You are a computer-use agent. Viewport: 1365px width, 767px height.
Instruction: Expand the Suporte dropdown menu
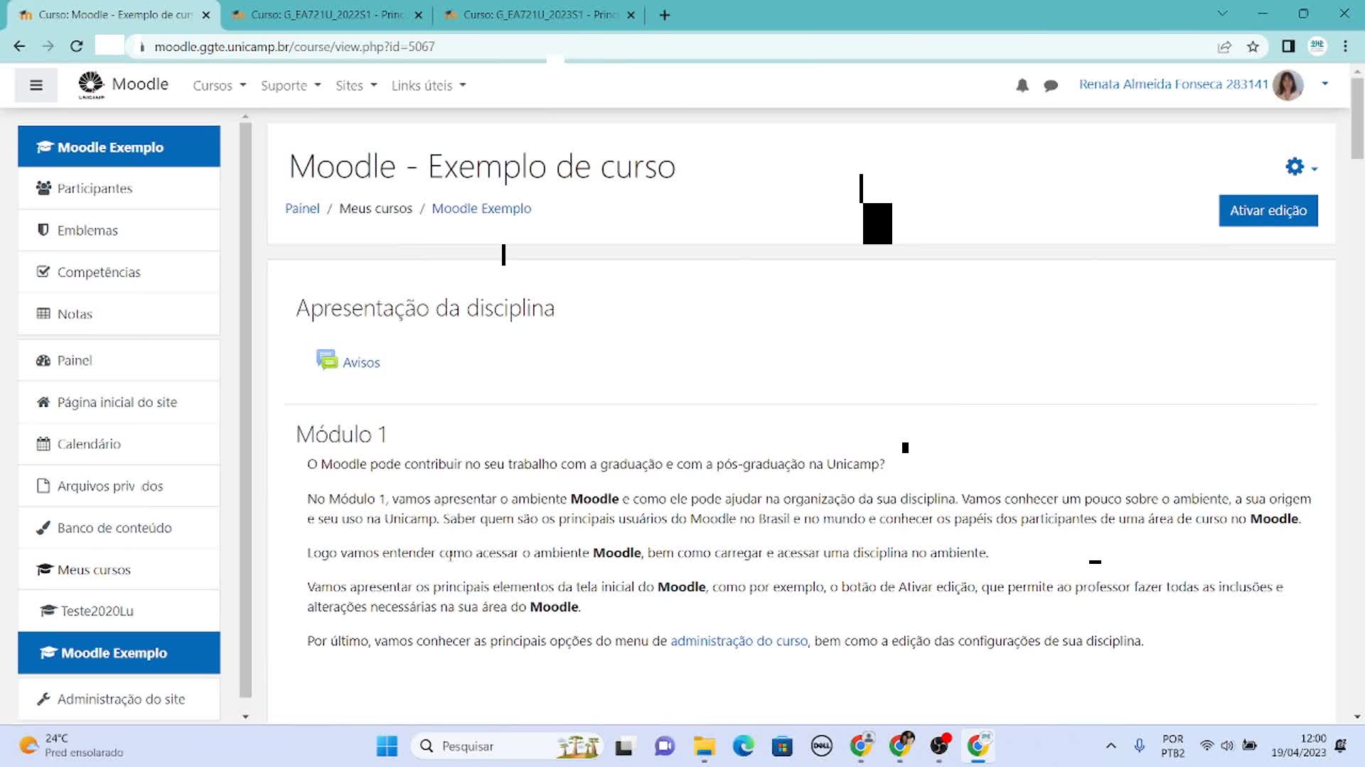pos(291,85)
